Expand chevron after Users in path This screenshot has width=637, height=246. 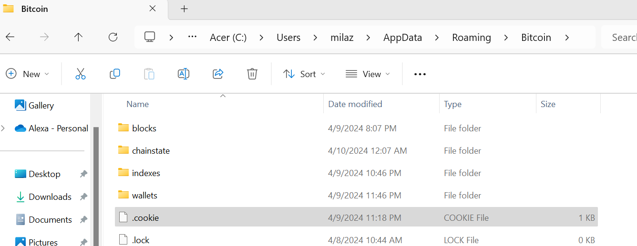click(x=315, y=38)
